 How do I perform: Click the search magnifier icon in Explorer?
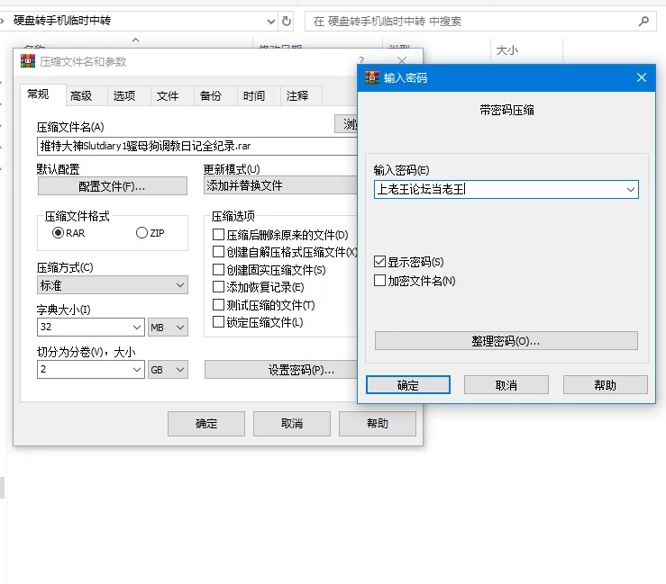click(x=643, y=22)
